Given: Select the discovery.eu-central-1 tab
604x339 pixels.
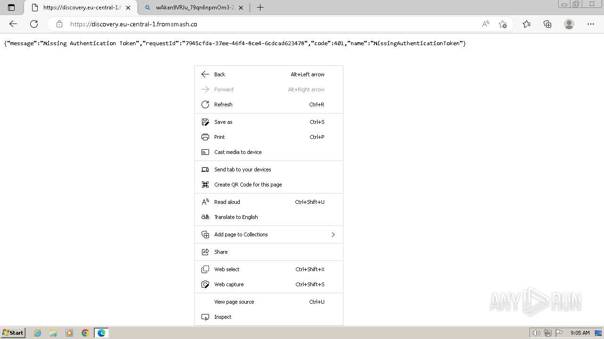Looking at the screenshot, I should point(82,8).
